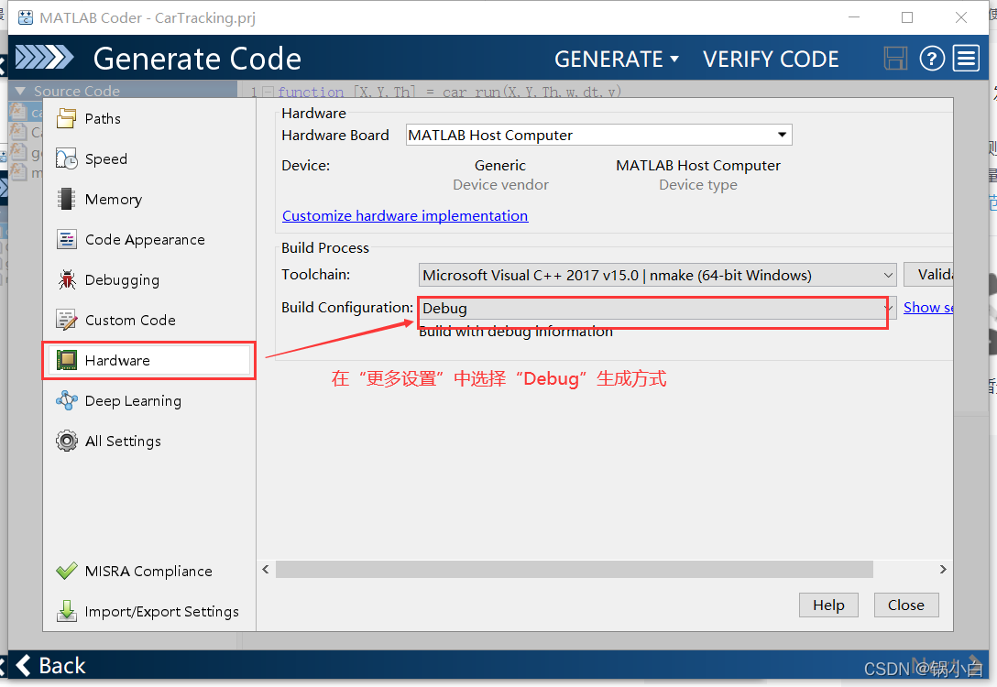The height and width of the screenshot is (687, 997).
Task: Open the GENERATE dropdown menu
Action: coord(616,60)
